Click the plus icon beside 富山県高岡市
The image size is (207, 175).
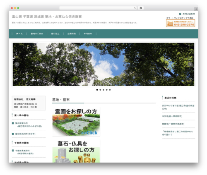click(x=13, y=134)
